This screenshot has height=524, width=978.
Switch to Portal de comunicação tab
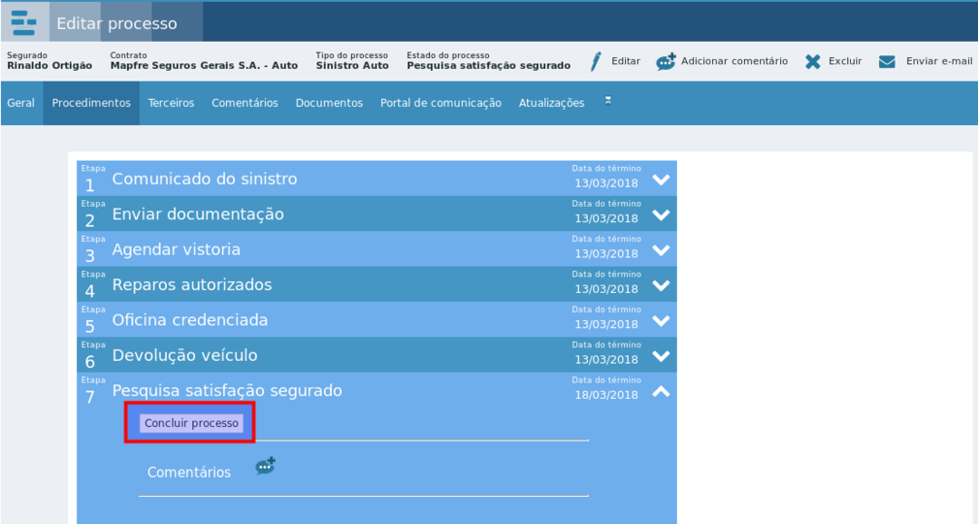tap(440, 103)
